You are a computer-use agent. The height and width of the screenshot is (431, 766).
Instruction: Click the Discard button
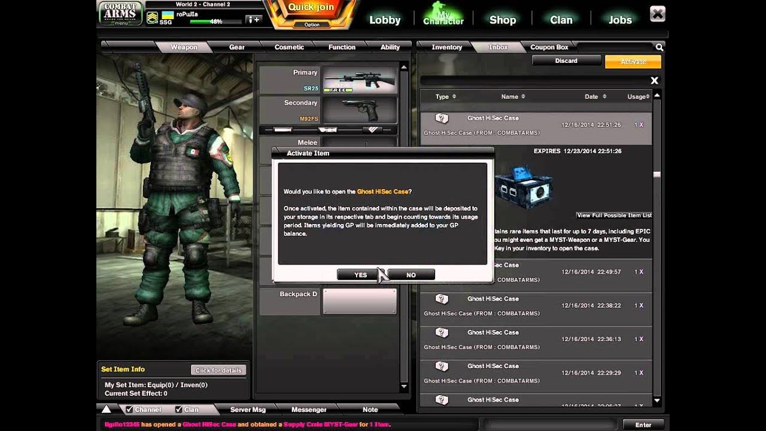566,60
